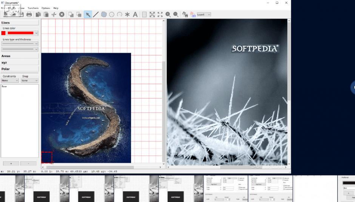Open the Transform menu

(x=33, y=8)
